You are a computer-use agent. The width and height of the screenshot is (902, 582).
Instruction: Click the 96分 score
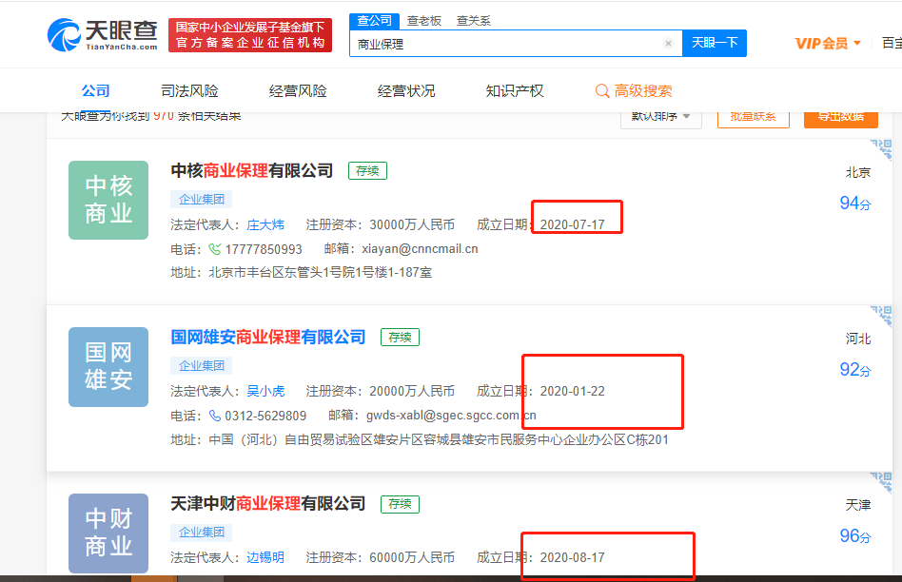click(854, 536)
